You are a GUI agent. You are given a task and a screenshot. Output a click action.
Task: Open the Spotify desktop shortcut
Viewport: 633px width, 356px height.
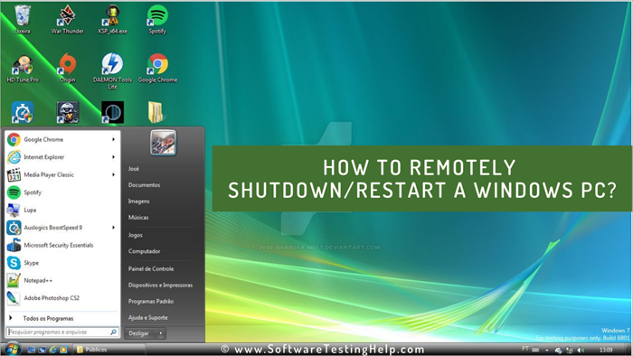157,19
